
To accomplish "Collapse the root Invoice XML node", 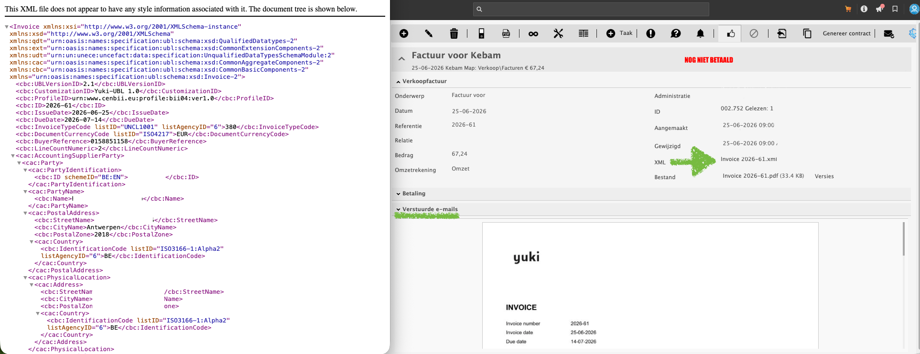I will [6, 27].
